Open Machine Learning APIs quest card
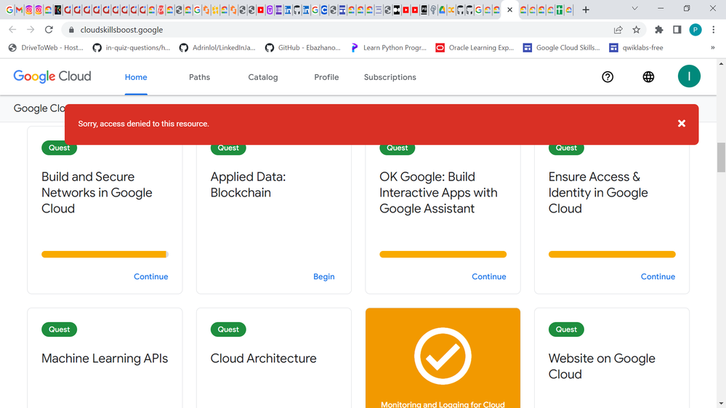726x408 pixels. (x=105, y=359)
